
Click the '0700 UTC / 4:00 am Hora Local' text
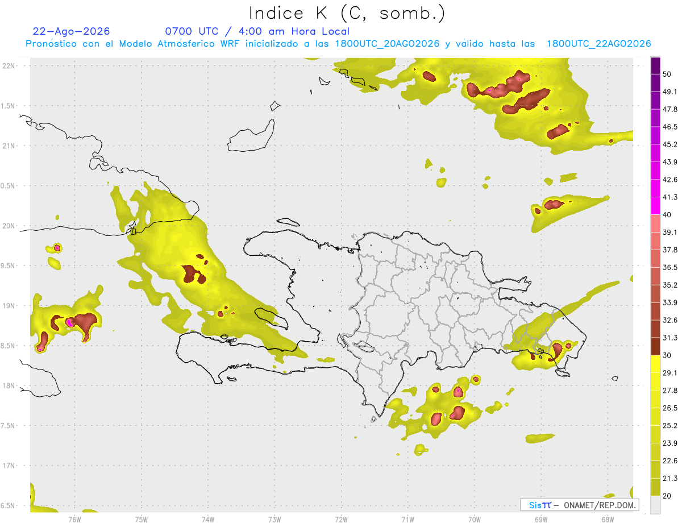(x=257, y=31)
